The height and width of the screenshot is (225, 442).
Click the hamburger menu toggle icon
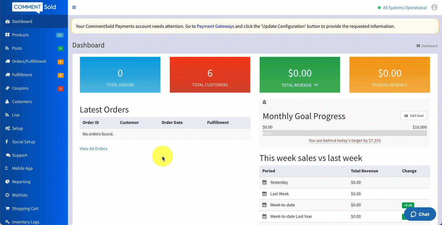click(x=74, y=8)
